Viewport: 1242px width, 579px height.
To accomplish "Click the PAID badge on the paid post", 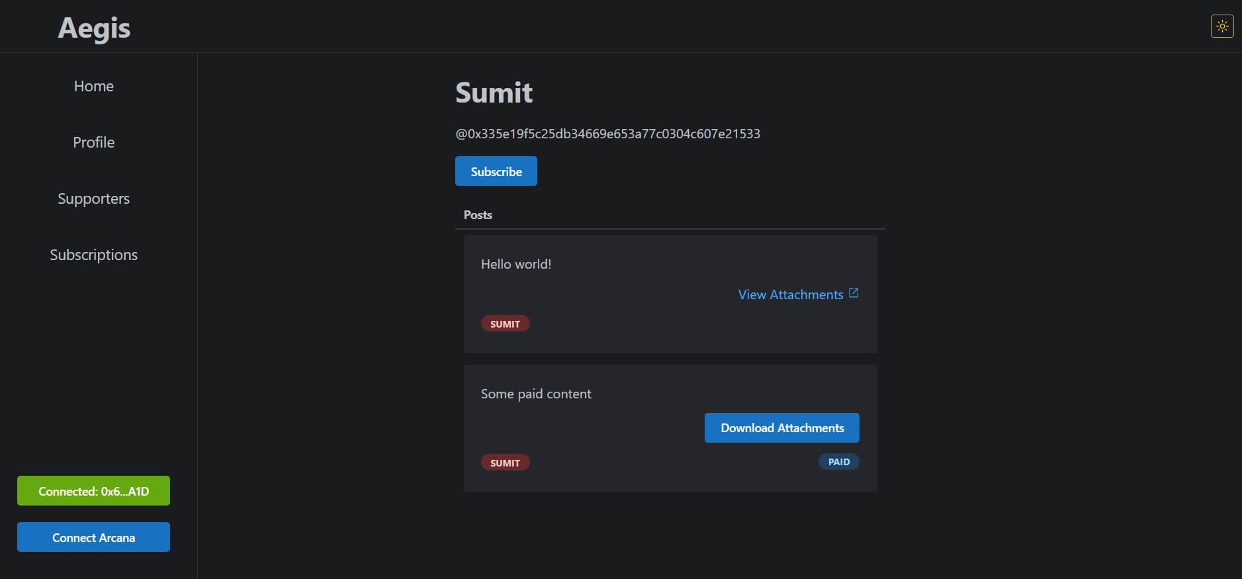I will click(x=838, y=462).
